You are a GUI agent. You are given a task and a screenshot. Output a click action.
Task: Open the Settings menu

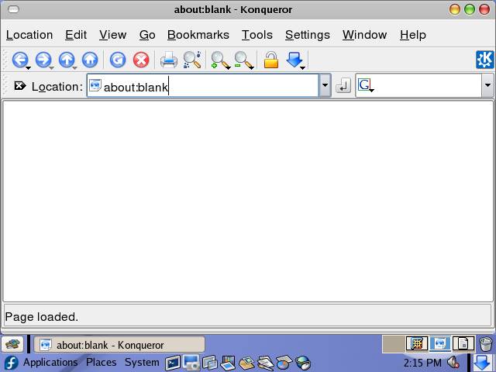point(307,35)
